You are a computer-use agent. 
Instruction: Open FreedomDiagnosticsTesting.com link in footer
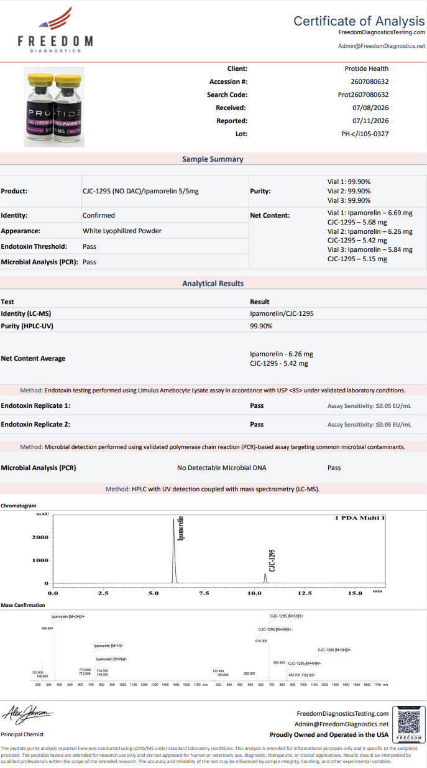(342, 713)
